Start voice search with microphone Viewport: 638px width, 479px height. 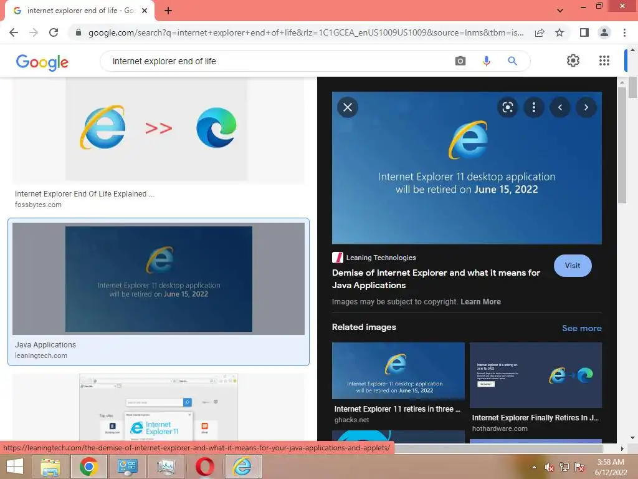coord(486,61)
